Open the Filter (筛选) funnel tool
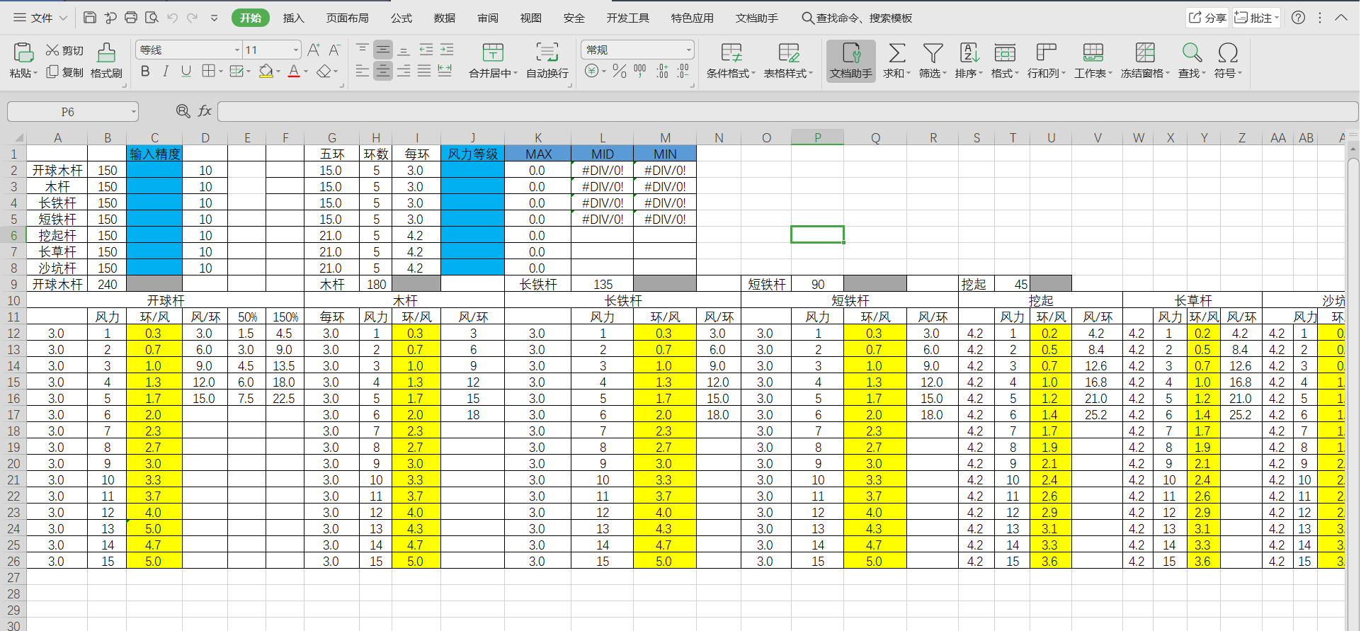This screenshot has width=1361, height=631. click(933, 53)
